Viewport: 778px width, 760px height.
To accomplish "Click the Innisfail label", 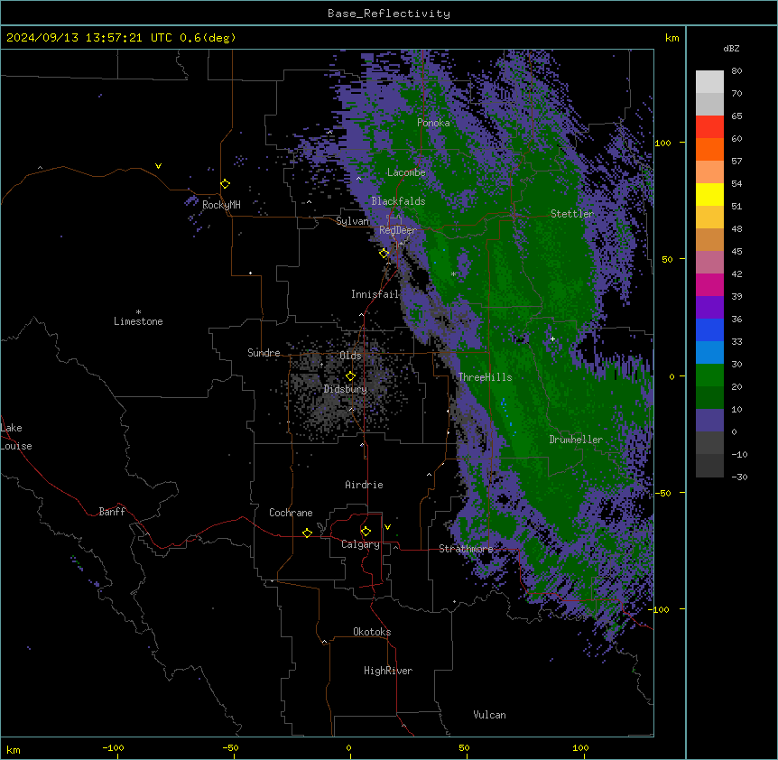I will (375, 294).
